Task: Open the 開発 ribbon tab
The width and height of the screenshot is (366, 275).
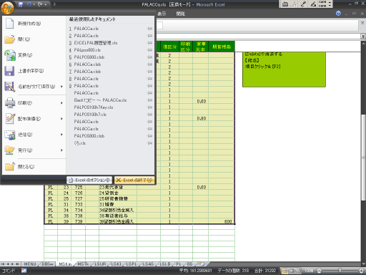Action: tap(181, 14)
